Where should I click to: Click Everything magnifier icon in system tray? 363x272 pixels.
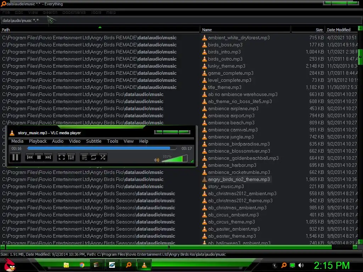click(284, 265)
